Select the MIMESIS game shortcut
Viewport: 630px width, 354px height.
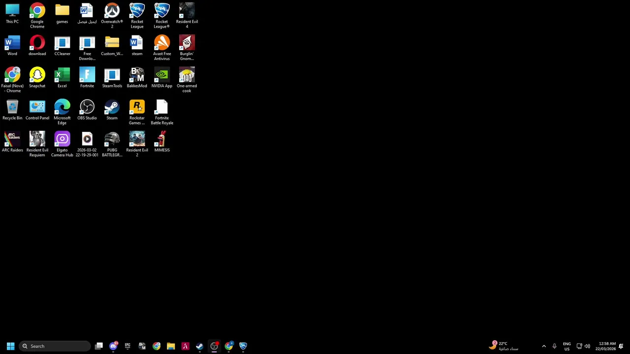161,142
